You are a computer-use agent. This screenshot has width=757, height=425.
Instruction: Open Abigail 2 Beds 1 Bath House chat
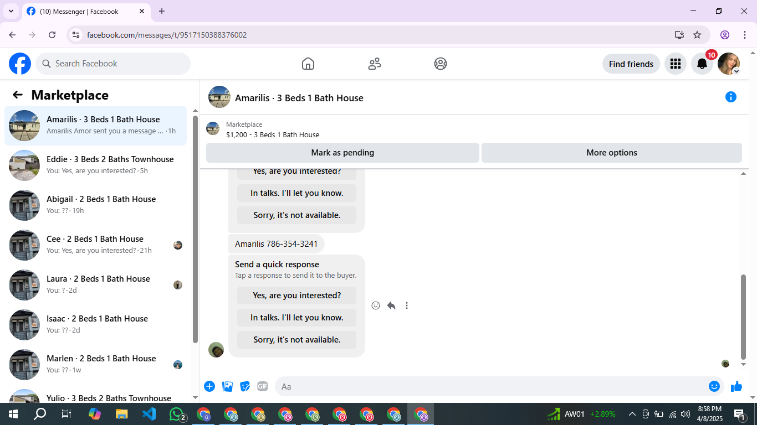[x=96, y=205]
